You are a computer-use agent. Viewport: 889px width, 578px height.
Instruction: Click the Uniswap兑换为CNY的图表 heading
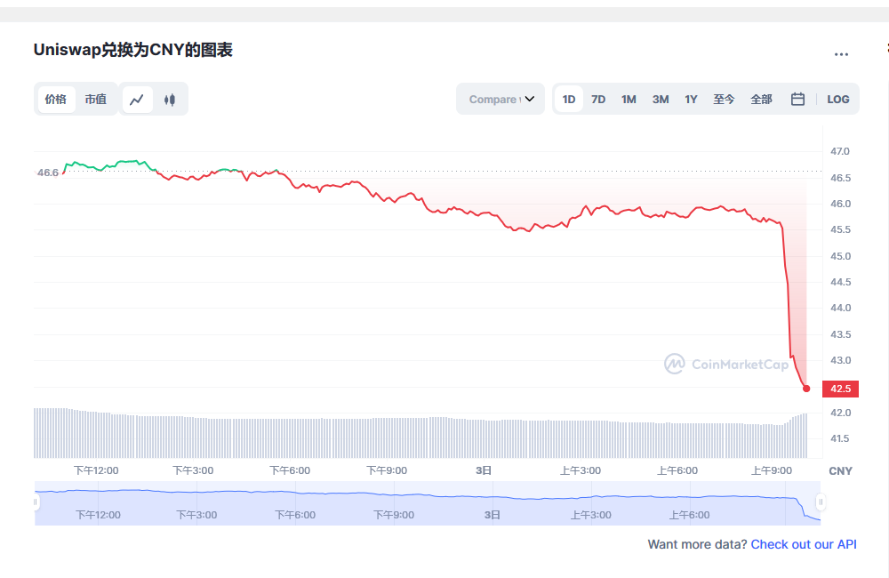point(133,50)
